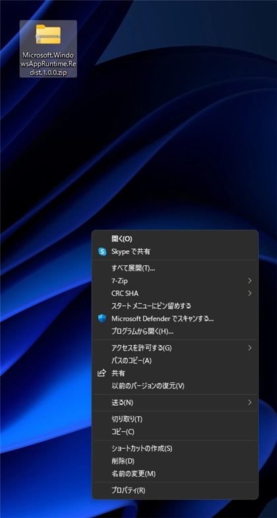Screen dimensions: 277x518
Task: Choose 以前のバージョンの復元(V)
Action: click(175, 385)
